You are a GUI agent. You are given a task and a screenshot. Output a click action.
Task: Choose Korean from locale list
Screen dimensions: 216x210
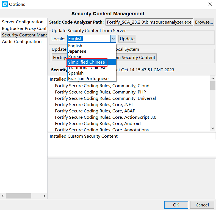pyautogui.click(x=92, y=57)
